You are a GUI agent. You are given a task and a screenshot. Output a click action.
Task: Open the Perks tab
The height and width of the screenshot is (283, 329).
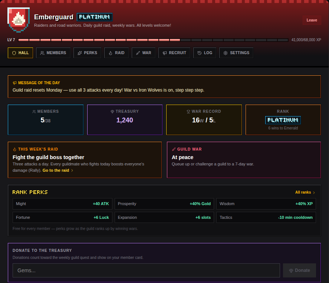pos(87,53)
